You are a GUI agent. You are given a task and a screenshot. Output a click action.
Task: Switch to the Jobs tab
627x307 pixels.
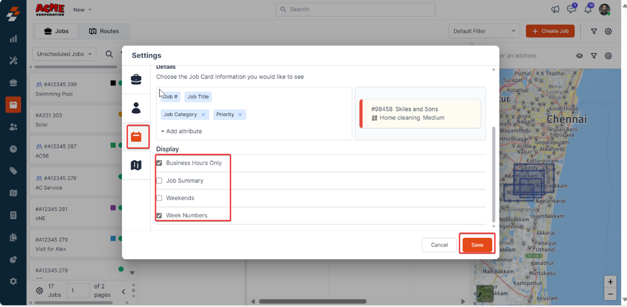click(x=56, y=31)
